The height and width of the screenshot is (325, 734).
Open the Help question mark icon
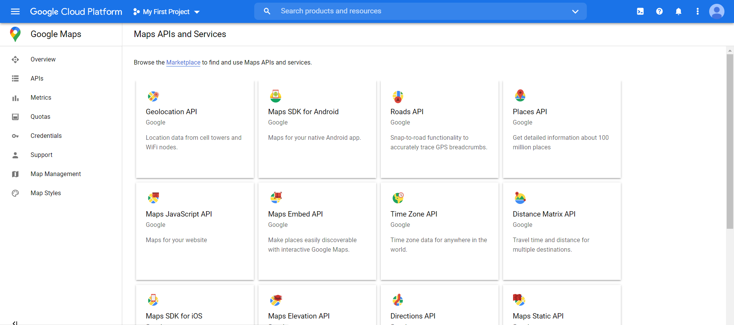(x=659, y=11)
